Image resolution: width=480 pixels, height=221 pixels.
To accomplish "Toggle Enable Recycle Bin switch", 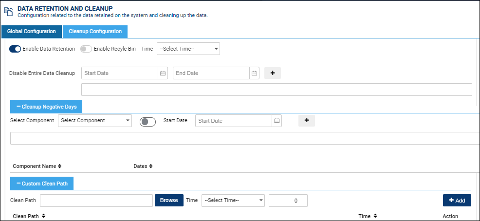I will (86, 49).
